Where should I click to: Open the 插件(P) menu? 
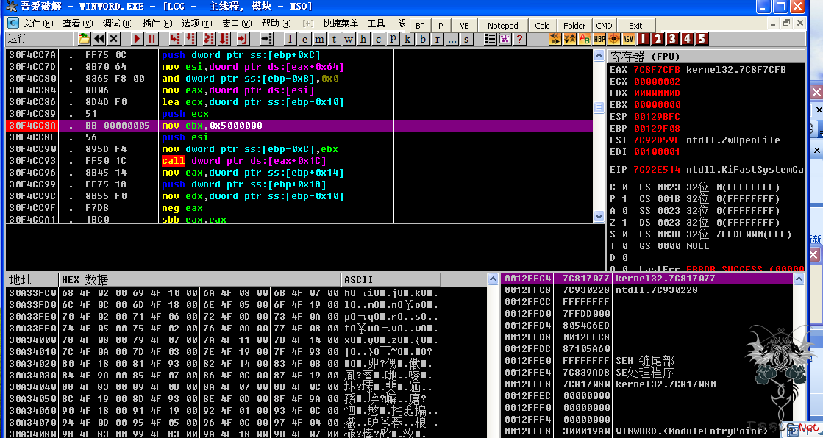(157, 24)
